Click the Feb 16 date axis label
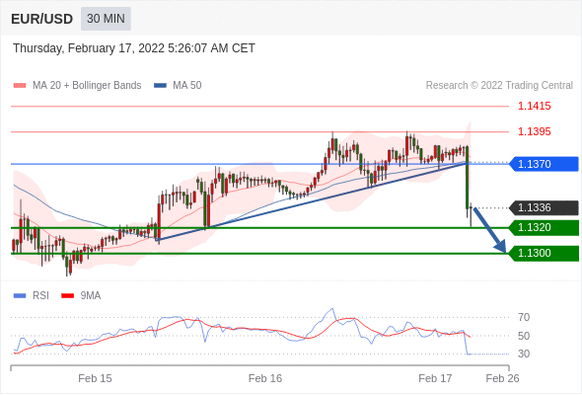 [265, 378]
